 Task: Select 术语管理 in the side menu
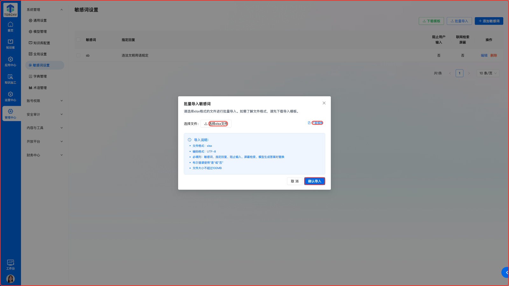[40, 88]
